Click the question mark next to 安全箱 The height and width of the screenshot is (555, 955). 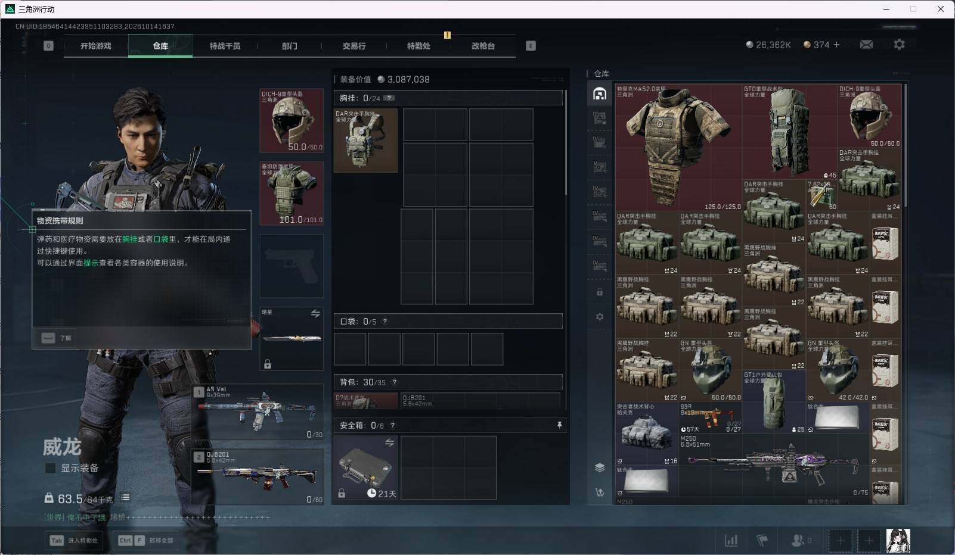(x=392, y=425)
